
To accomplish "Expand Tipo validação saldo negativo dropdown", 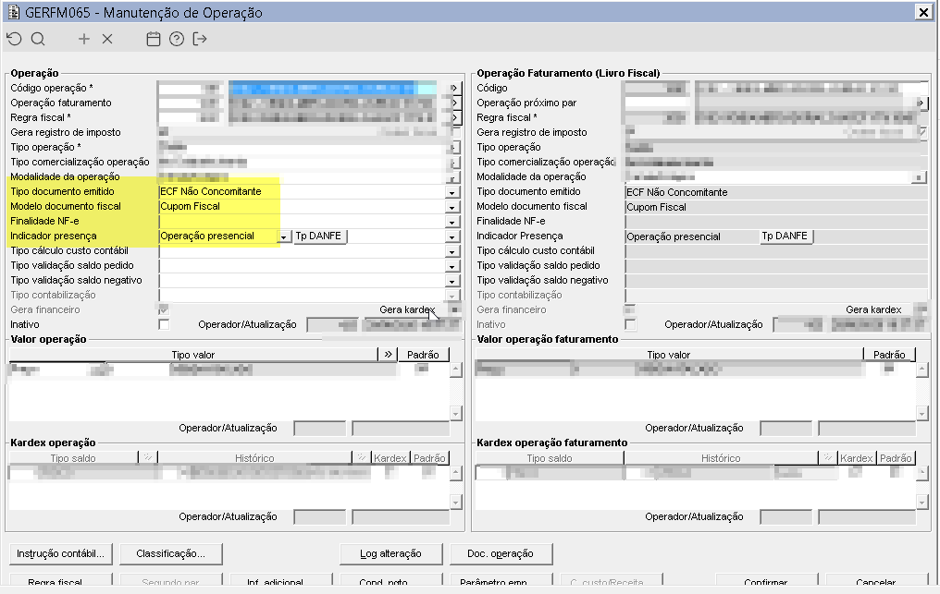I will [452, 281].
